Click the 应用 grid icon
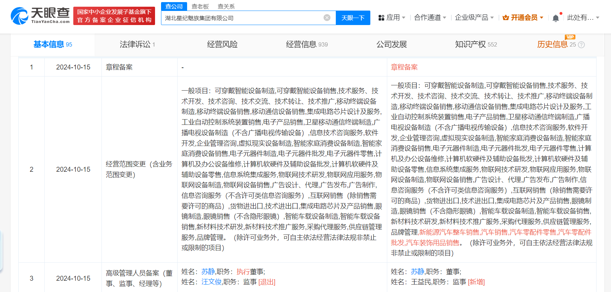 [381, 18]
